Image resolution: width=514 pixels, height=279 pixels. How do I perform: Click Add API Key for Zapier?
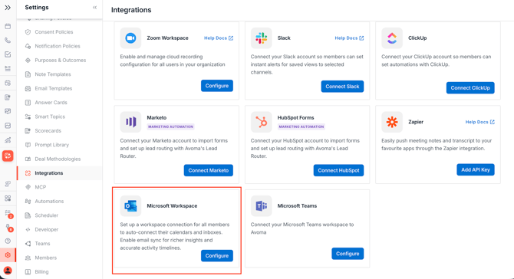tap(476, 169)
